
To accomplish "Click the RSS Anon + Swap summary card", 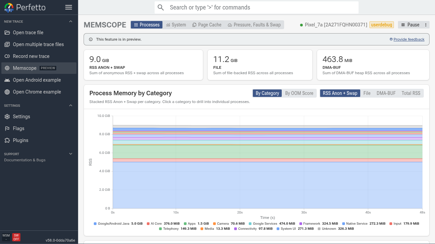I will pos(143,65).
